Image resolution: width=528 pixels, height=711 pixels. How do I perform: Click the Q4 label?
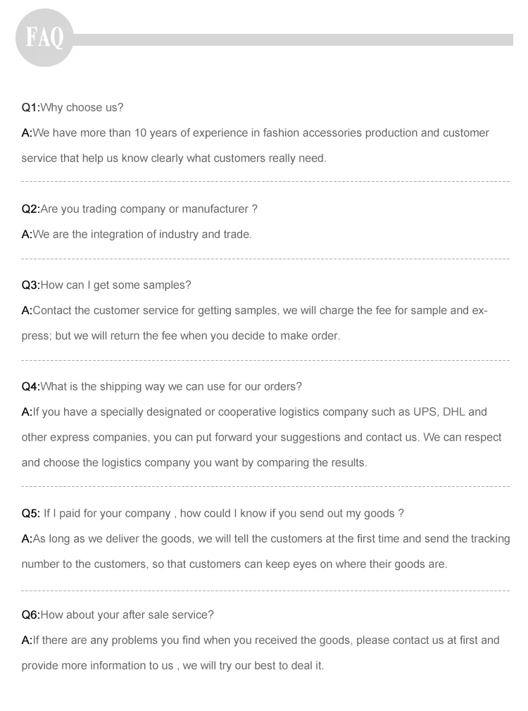pos(30,387)
